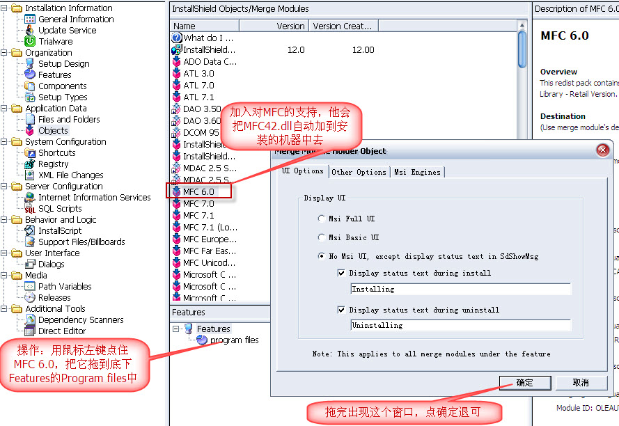The width and height of the screenshot is (619, 426).
Task: Sort list by Version column header
Action: [x=274, y=26]
